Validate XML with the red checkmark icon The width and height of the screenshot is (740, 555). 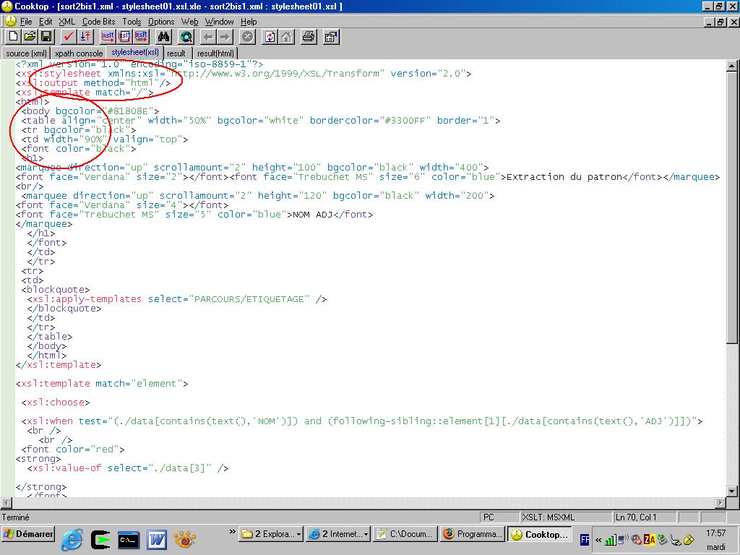coord(69,36)
